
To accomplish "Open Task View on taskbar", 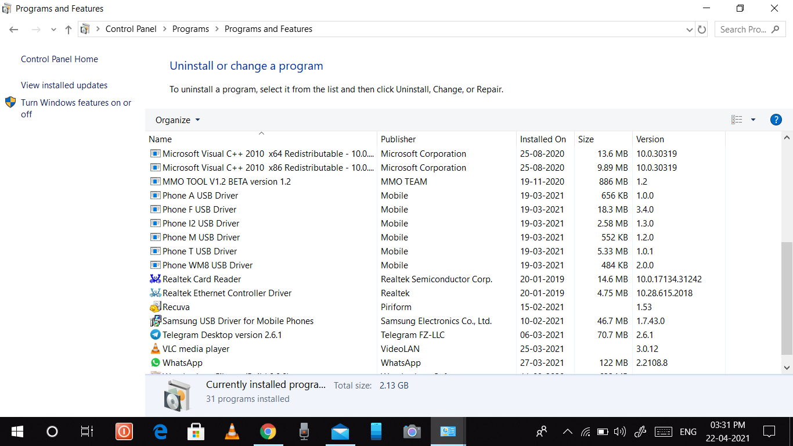I will 86,431.
